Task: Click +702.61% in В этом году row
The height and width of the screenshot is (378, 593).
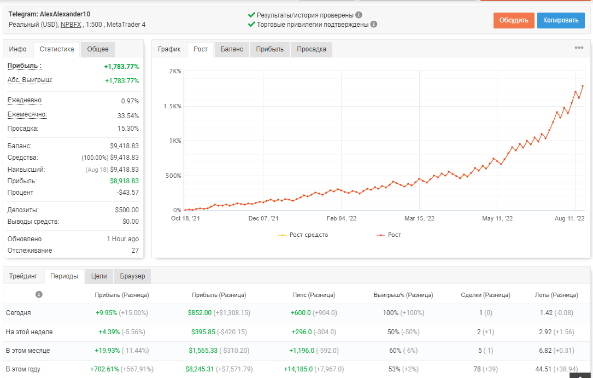Action: pyautogui.click(x=104, y=369)
